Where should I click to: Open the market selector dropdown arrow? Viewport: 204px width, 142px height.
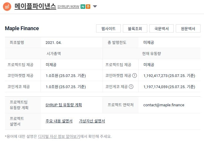click(x=95, y=6)
